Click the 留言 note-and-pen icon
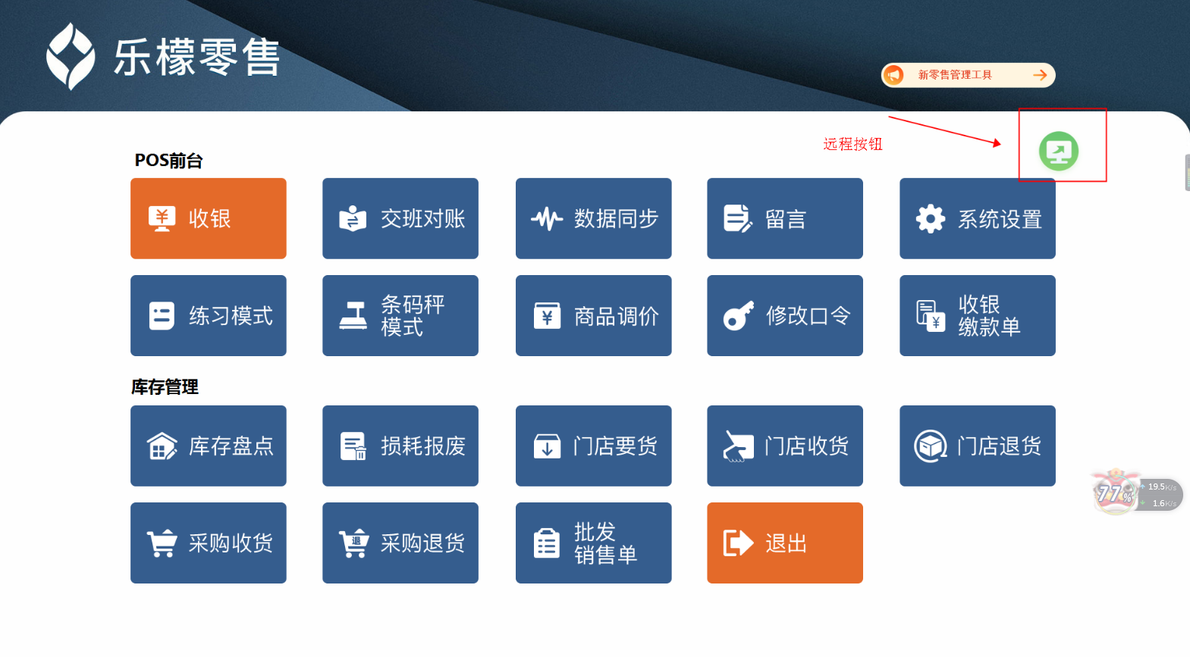 click(738, 219)
